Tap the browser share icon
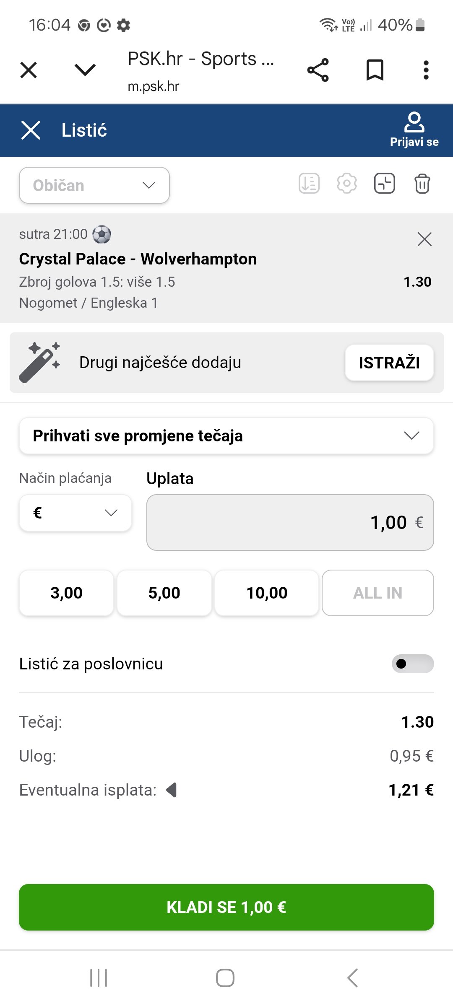Screen dimensions: 453x1006 [318, 70]
